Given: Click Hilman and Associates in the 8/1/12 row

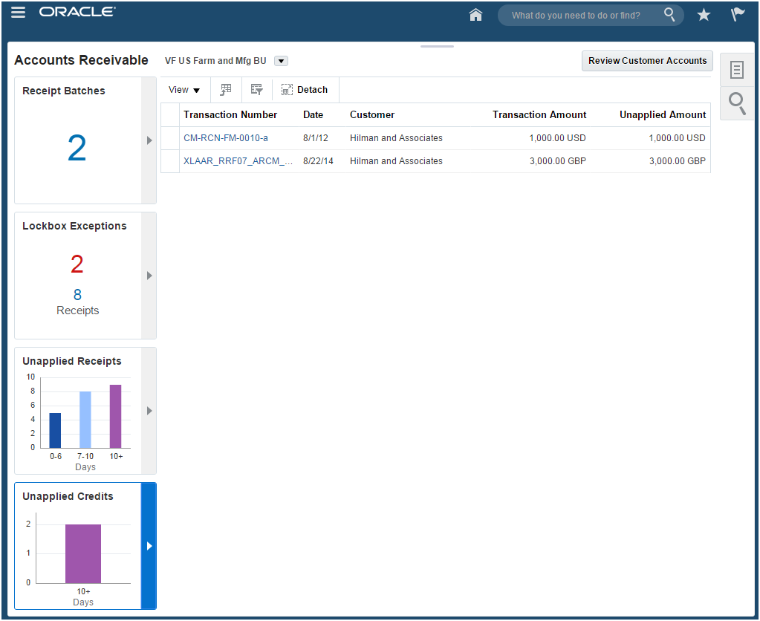Looking at the screenshot, I should [396, 138].
